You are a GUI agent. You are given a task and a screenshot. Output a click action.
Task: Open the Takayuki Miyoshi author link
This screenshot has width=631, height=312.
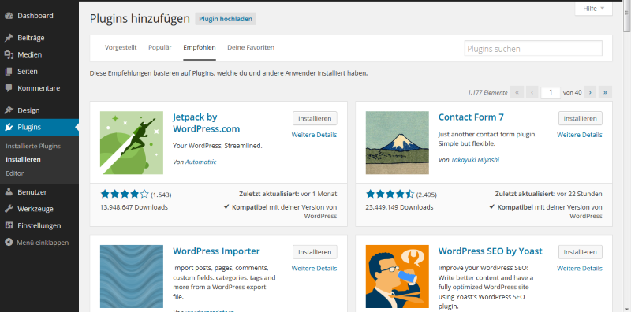pyautogui.click(x=475, y=160)
